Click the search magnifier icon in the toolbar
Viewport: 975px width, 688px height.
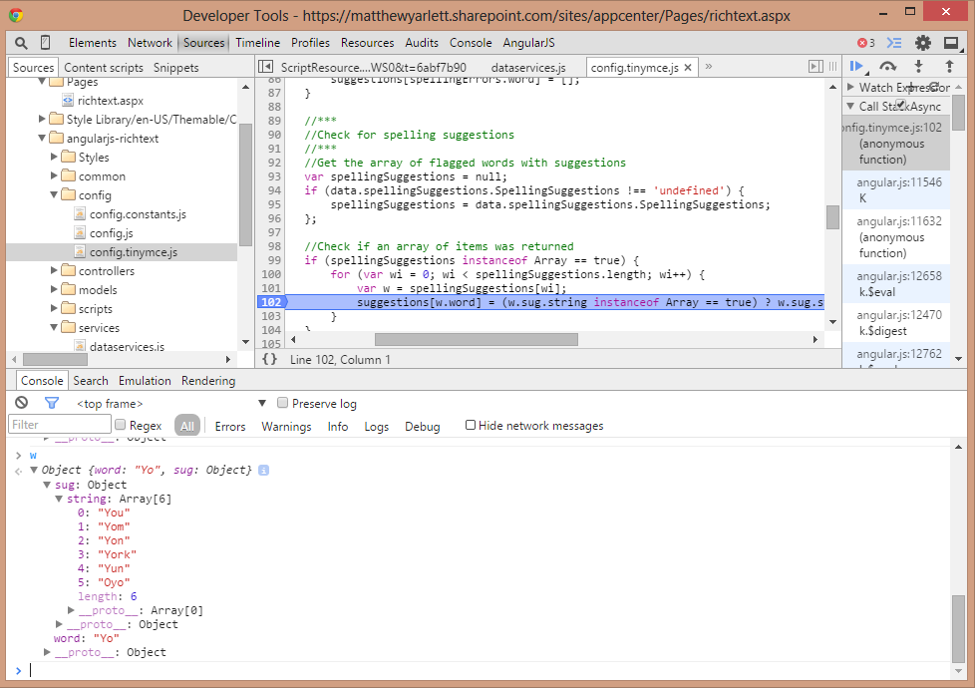click(x=21, y=43)
